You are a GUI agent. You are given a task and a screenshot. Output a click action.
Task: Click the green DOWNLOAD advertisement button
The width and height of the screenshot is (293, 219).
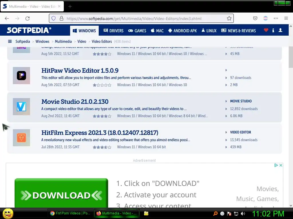pos(61,193)
